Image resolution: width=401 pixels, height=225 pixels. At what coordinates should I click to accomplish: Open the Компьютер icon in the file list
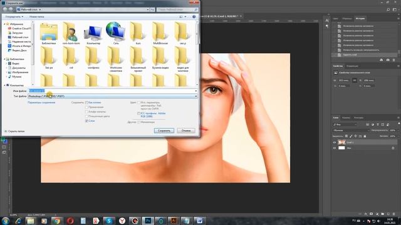[x=93, y=34]
